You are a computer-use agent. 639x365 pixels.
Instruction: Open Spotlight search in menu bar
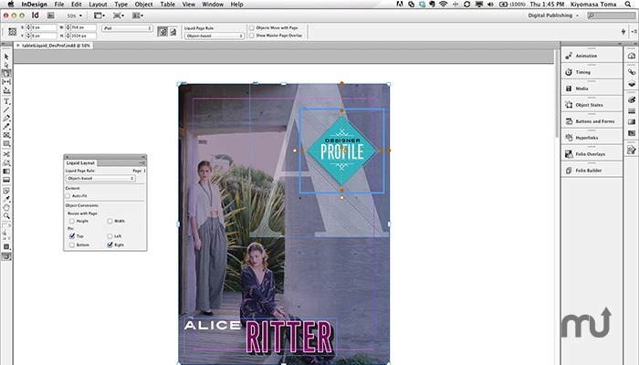(x=628, y=4)
